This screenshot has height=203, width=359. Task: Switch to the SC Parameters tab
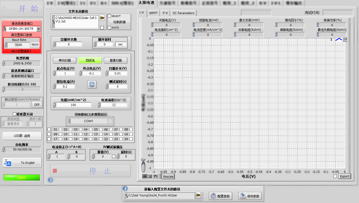pyautogui.click(x=183, y=13)
